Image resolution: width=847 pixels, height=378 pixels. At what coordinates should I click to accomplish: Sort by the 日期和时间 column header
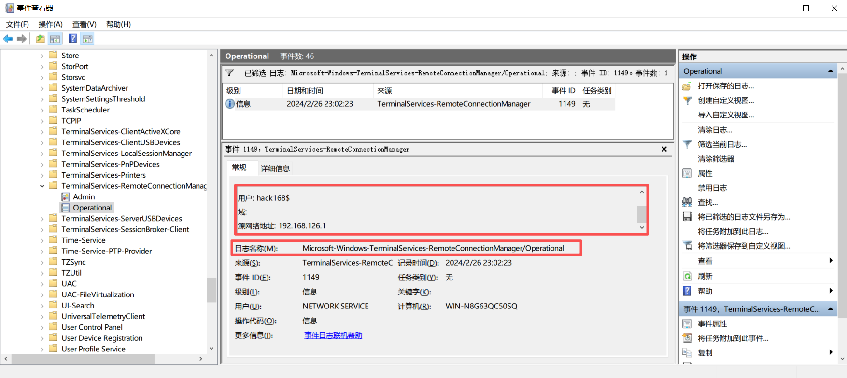[328, 91]
